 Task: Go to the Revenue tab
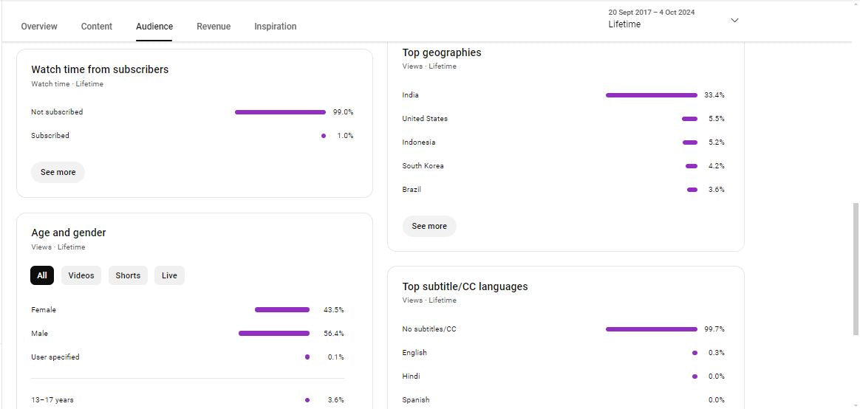(214, 27)
